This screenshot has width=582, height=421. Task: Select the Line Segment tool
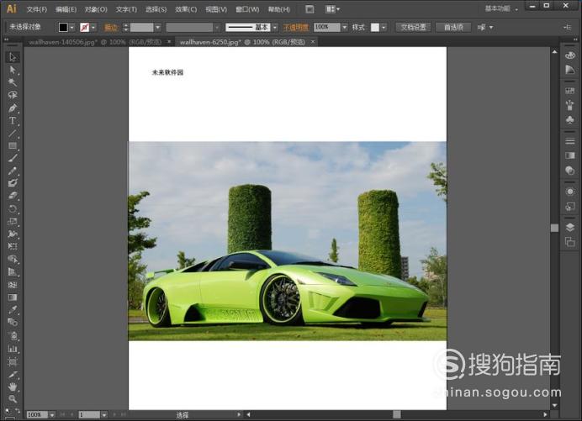(x=13, y=133)
